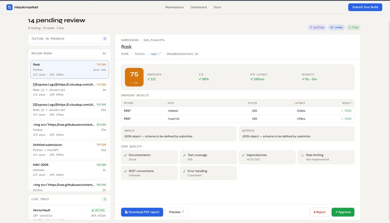Click the Status column header
This screenshot has width=390, height=223.
click(x=252, y=103)
